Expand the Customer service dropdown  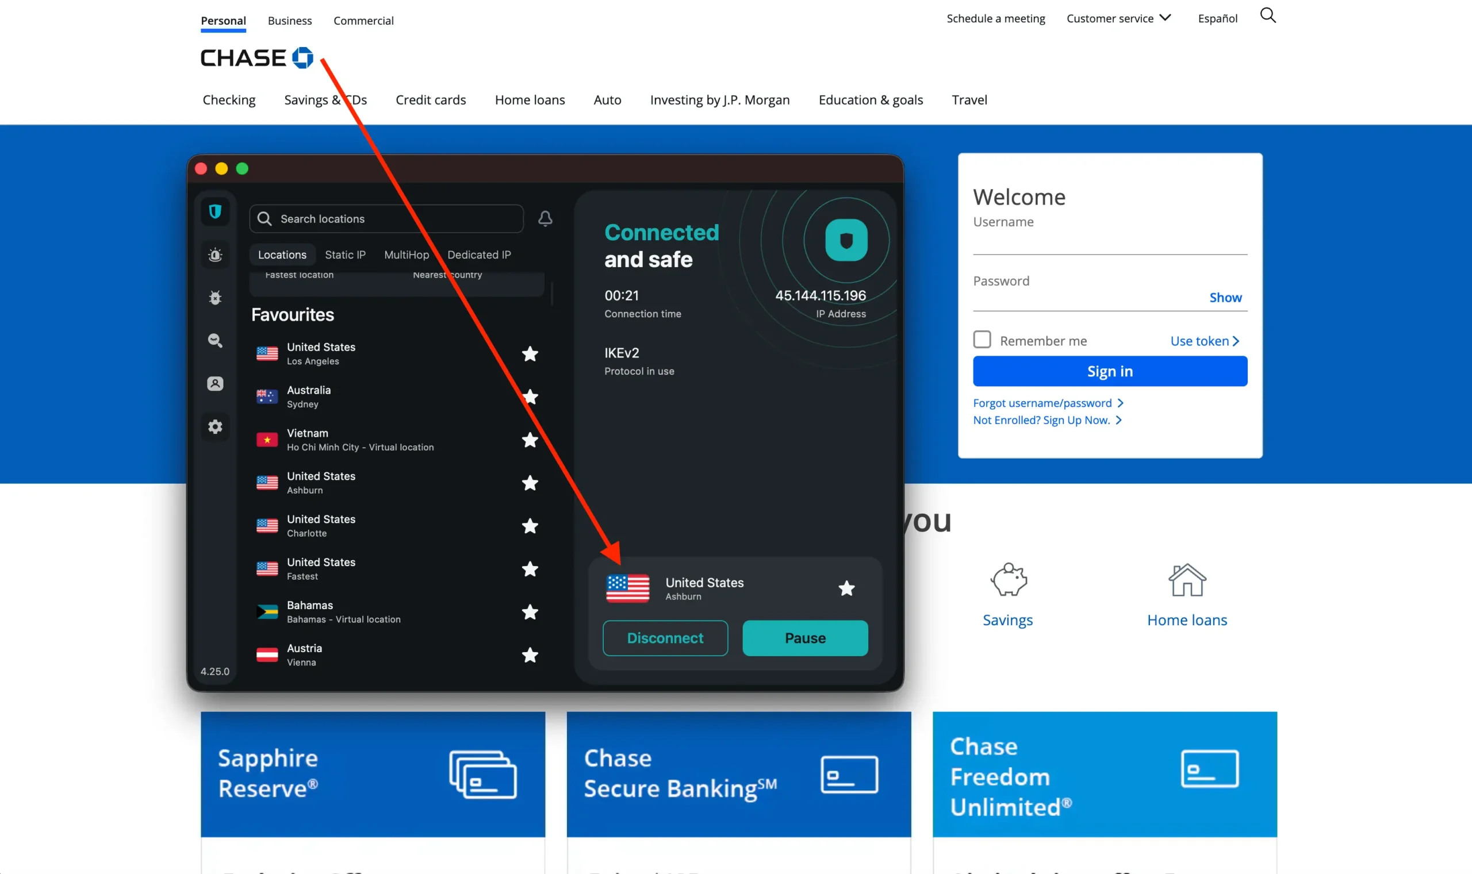[x=1118, y=18]
